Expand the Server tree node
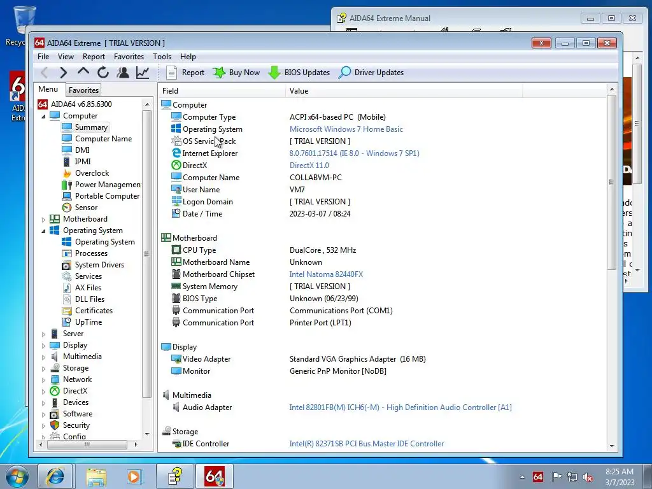 44,334
